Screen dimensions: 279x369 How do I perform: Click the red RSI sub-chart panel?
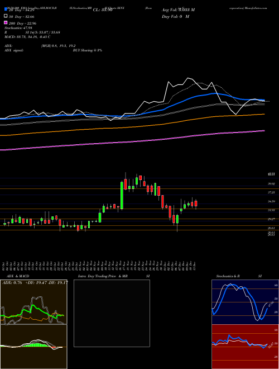(x=245, y=347)
